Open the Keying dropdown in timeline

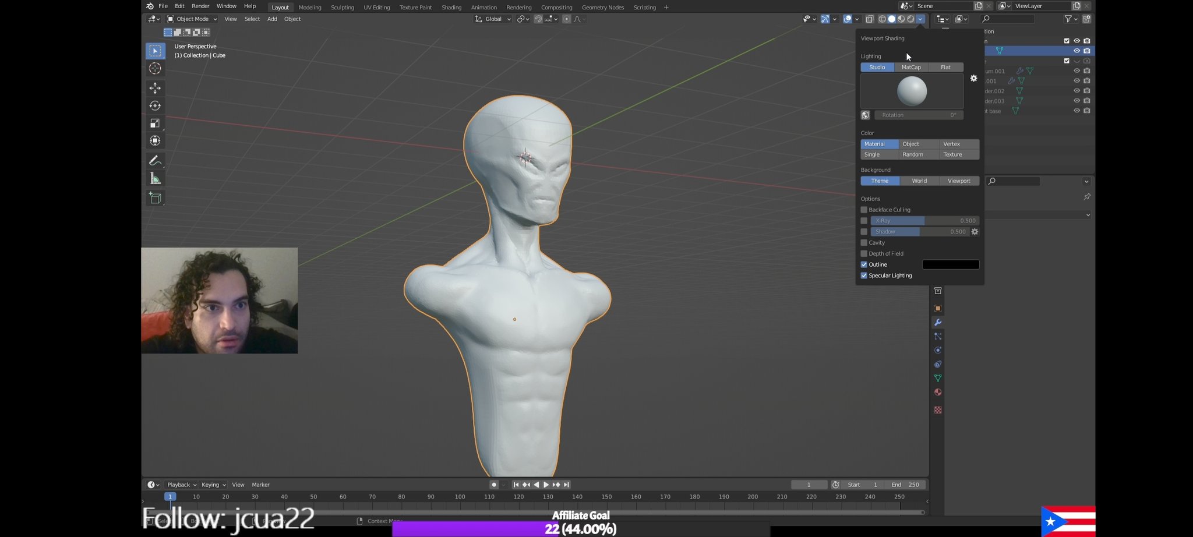coord(213,485)
